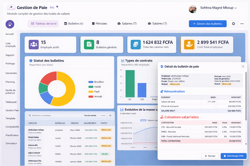Switch to the Bulletins (0) tab
The height and width of the screenshot is (166, 250).
[x=74, y=24]
